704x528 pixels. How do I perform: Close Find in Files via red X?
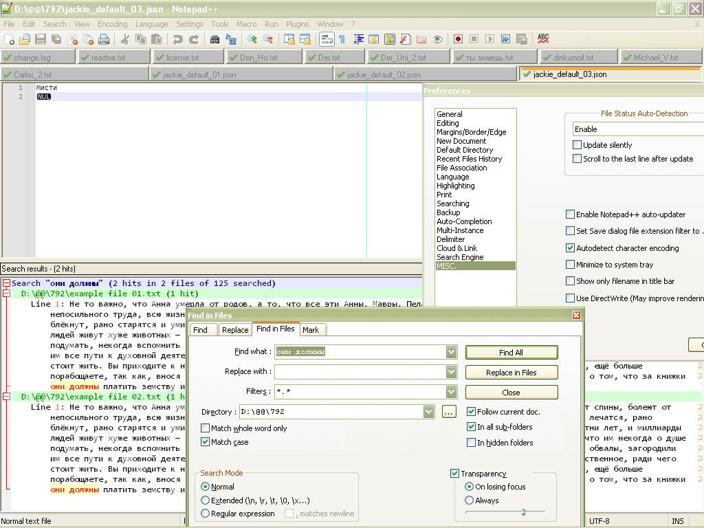[x=577, y=315]
